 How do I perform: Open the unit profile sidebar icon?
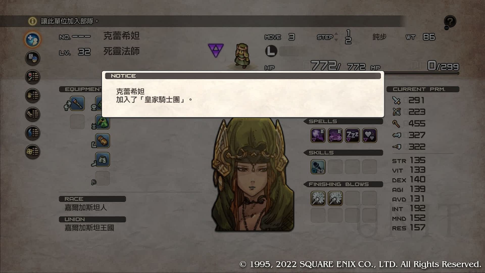(33, 58)
